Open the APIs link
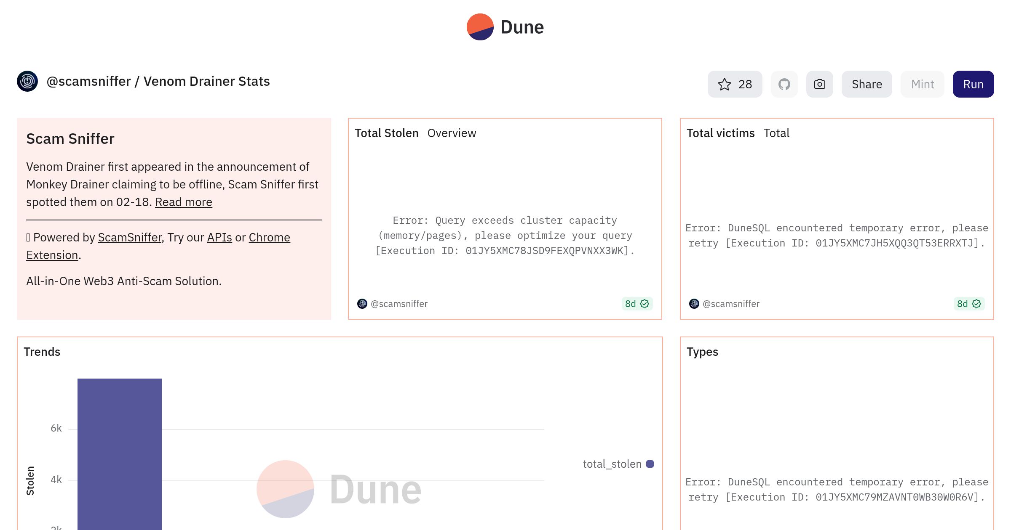Viewport: 1011px width, 530px height. [x=219, y=237]
